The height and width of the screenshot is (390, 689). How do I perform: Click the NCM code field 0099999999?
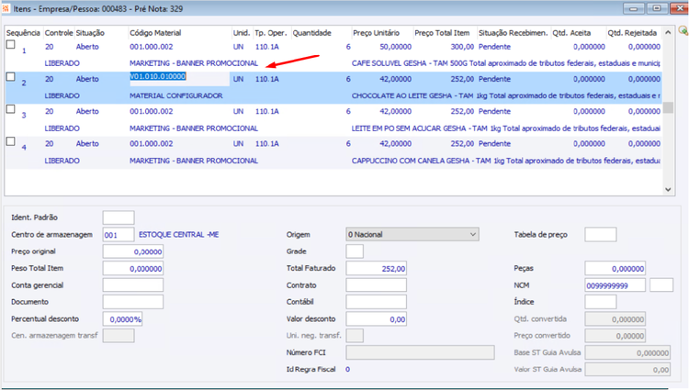pyautogui.click(x=616, y=285)
